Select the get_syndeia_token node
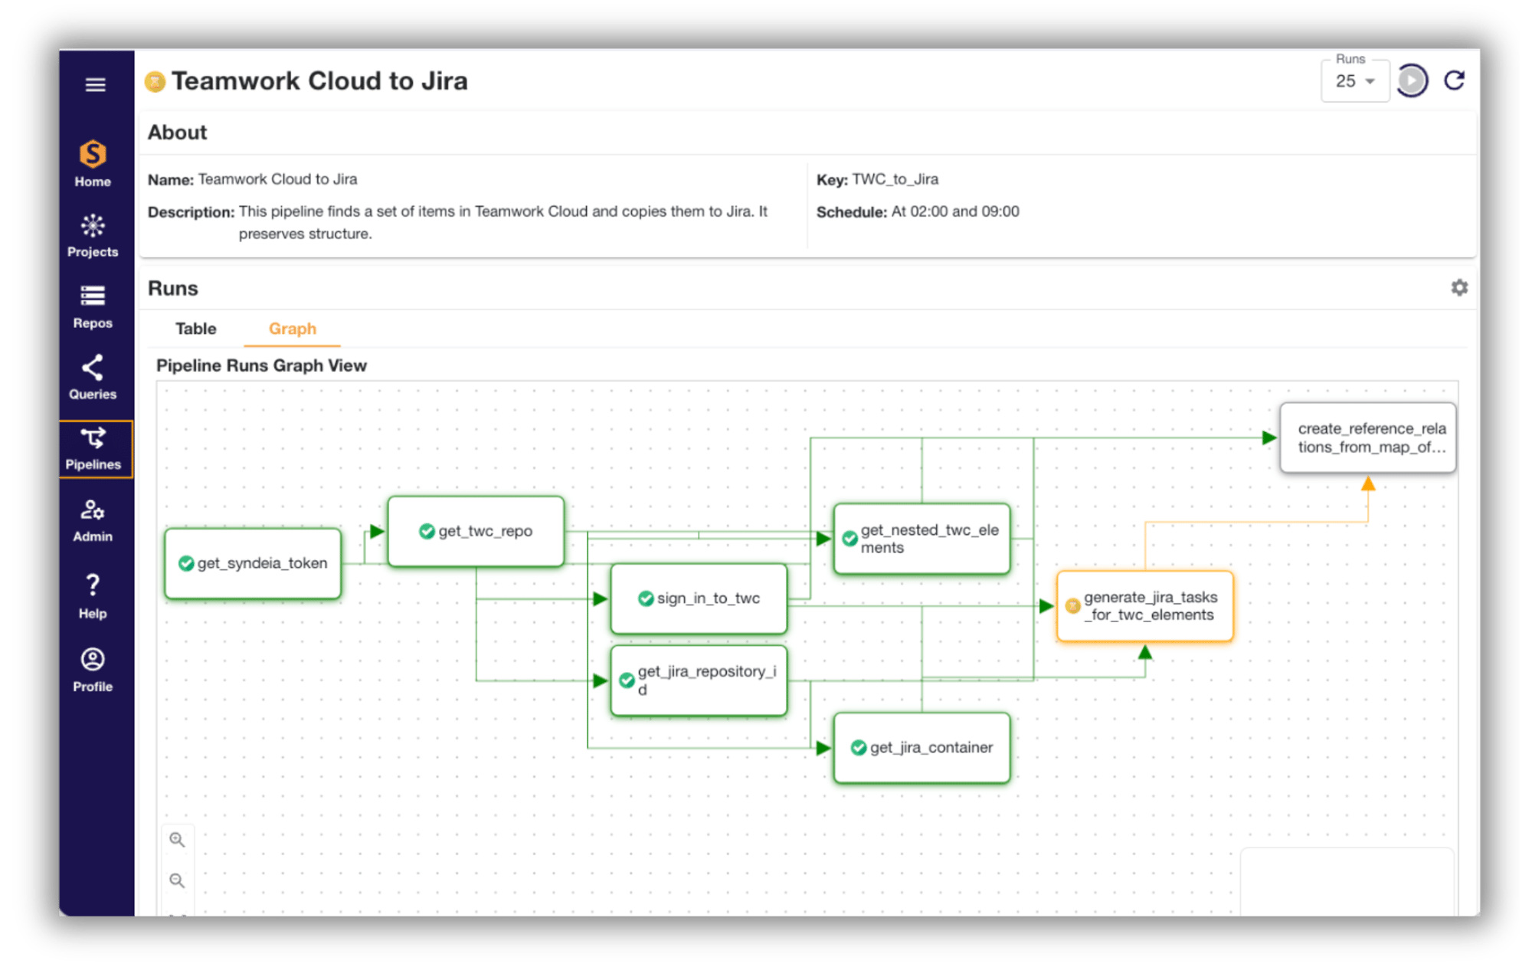This screenshot has width=1532, height=977. tap(253, 563)
